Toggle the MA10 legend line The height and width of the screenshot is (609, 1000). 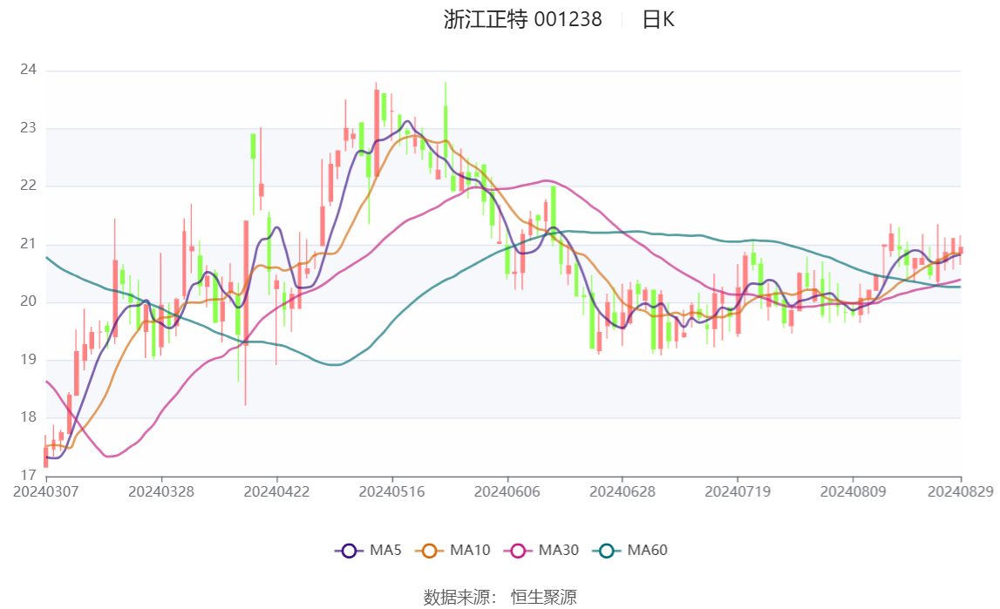click(452, 551)
